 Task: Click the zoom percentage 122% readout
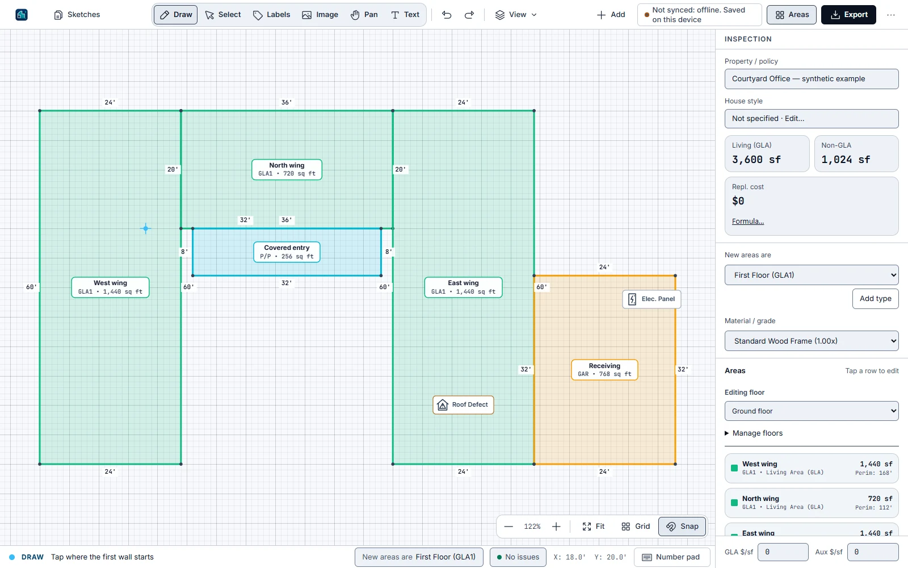pos(532,527)
